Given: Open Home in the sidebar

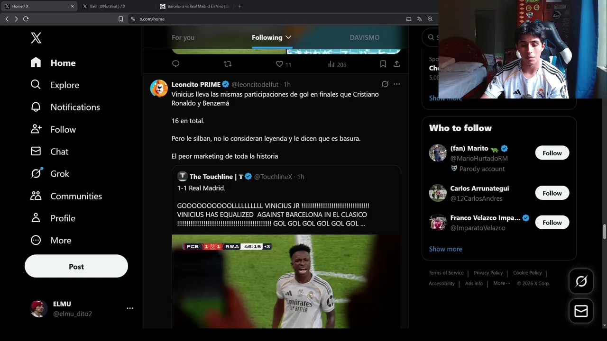Looking at the screenshot, I should pos(53,63).
